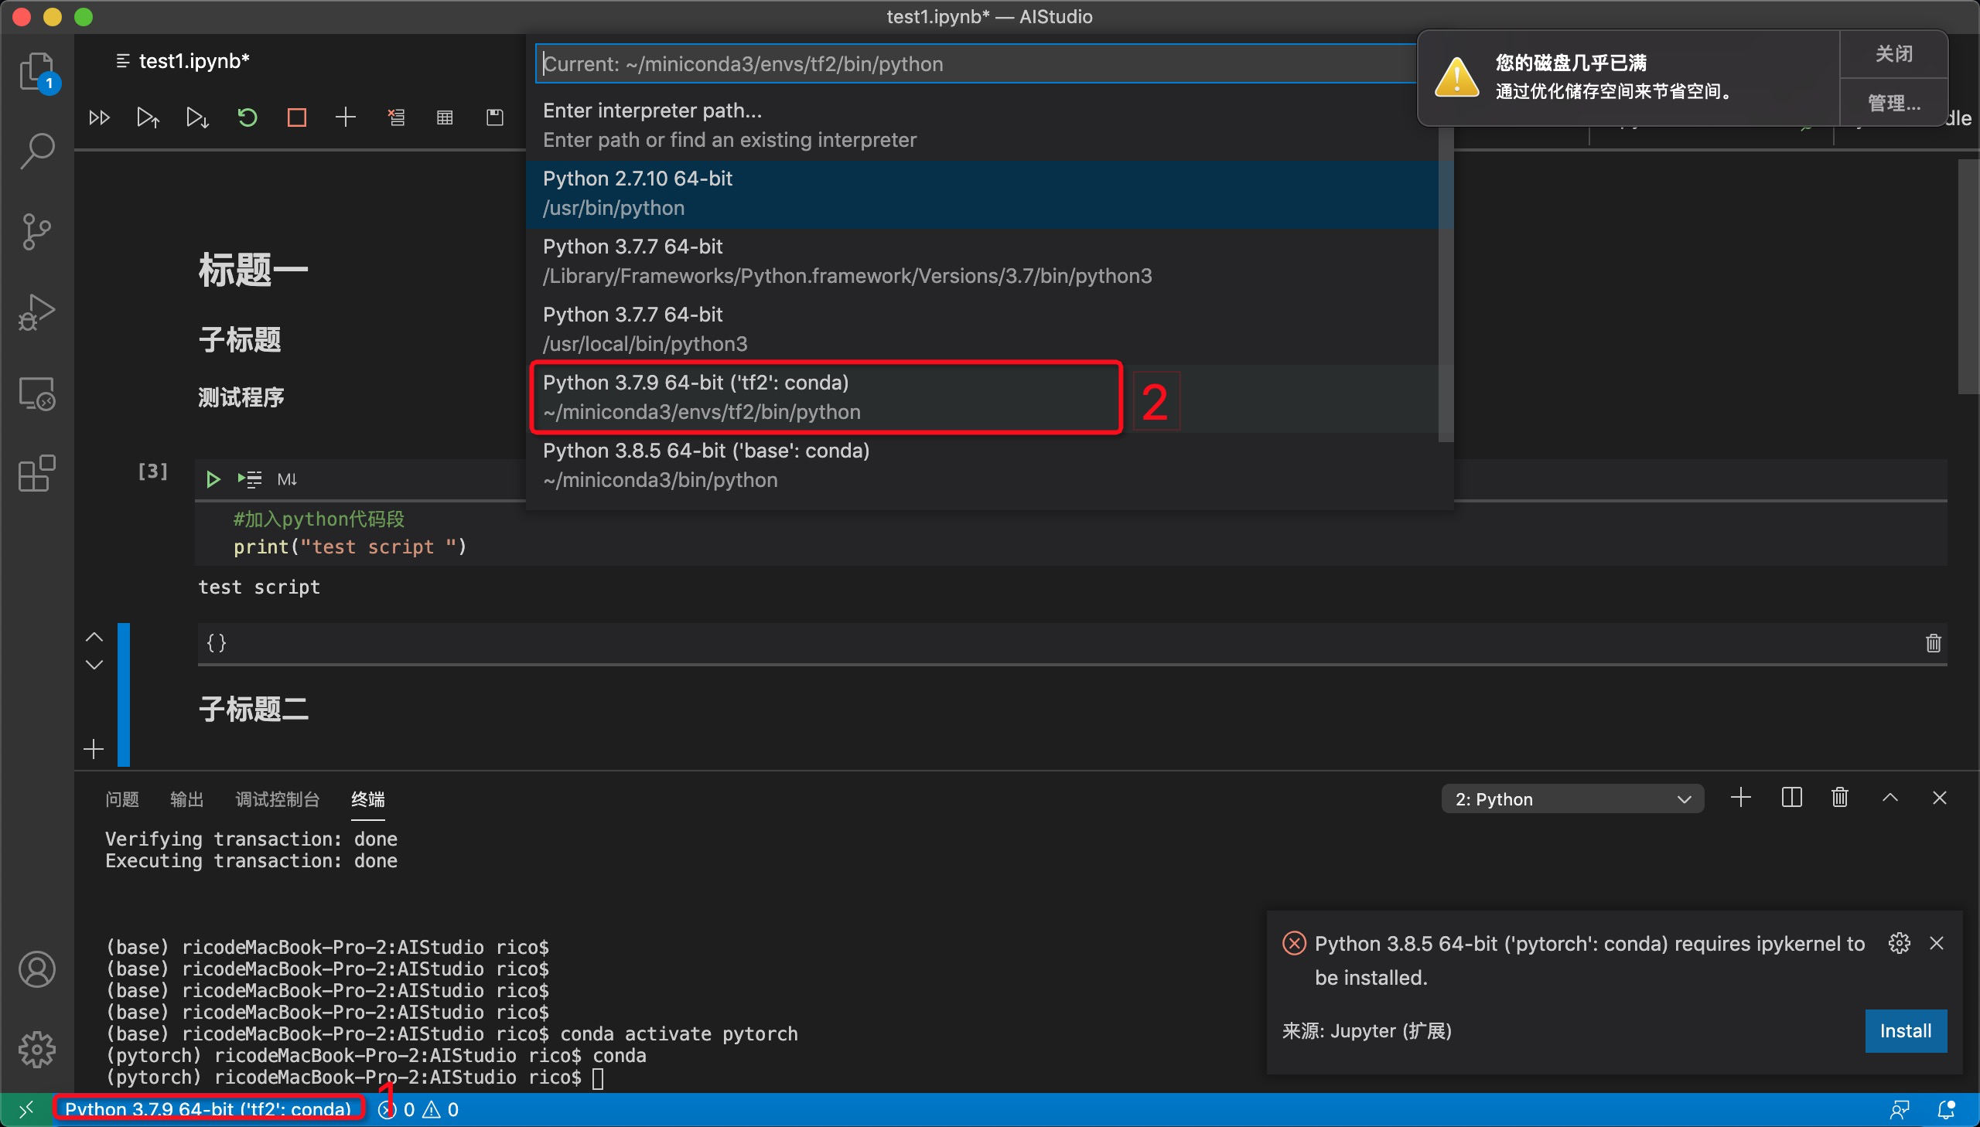
Task: Open remote window indicator in status bar
Action: [x=26, y=1109]
